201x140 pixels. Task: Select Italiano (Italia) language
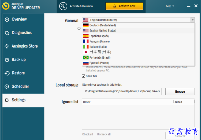[x=138, y=47]
